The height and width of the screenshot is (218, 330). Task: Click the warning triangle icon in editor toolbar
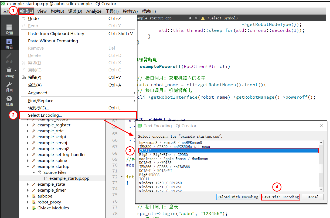pyautogui.click(x=203, y=18)
